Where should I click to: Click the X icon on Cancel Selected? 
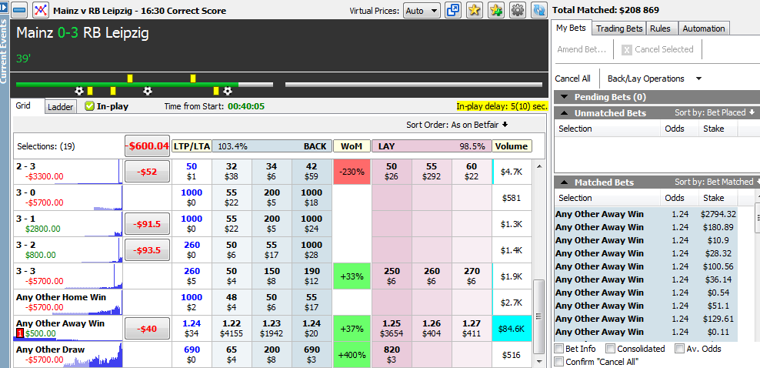[x=627, y=49]
